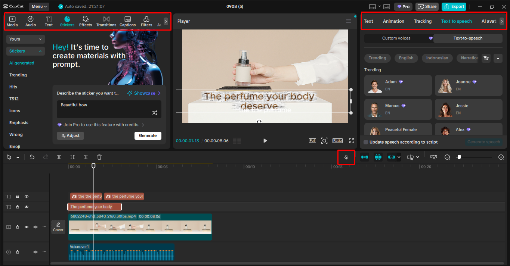Switch to the Animation tab
This screenshot has width=510, height=266.
tap(393, 21)
